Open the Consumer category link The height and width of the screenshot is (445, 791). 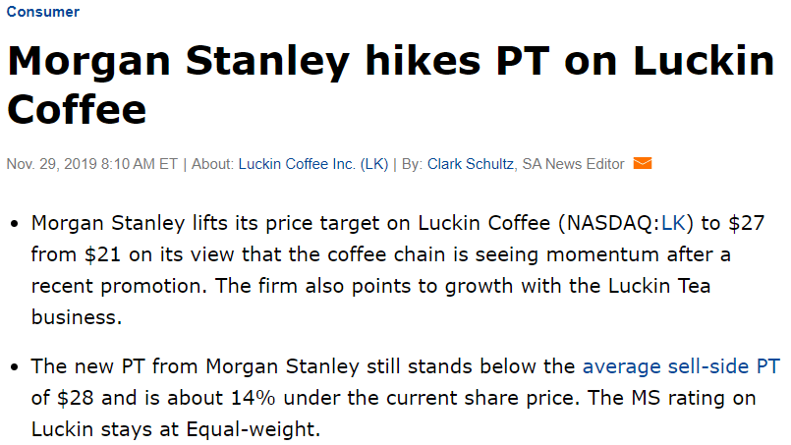click(43, 12)
